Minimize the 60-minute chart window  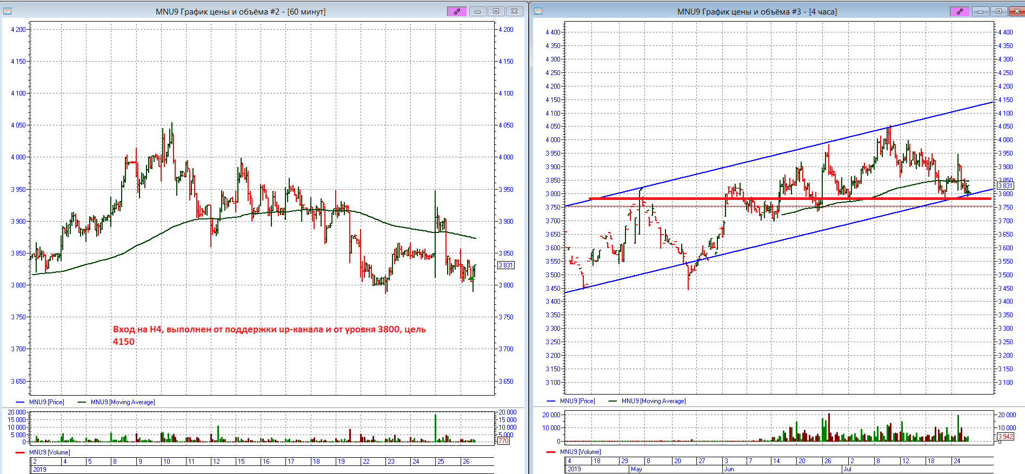coord(477,11)
